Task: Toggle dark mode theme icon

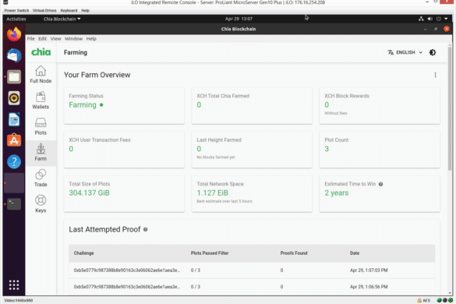Action: [433, 52]
